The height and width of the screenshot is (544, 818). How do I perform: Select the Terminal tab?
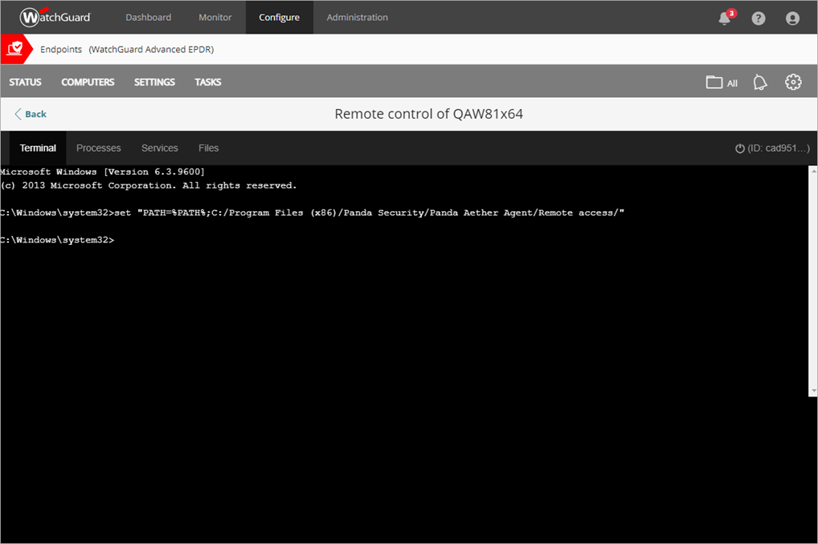click(x=37, y=148)
